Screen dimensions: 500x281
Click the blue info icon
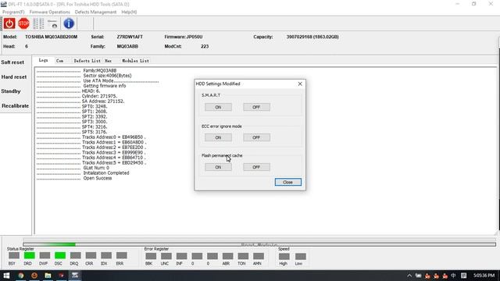tap(69, 23)
